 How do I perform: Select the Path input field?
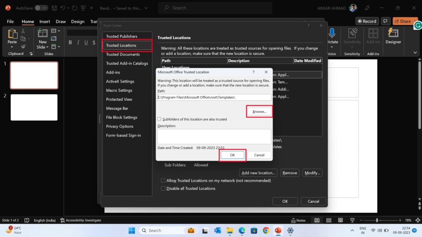point(214,97)
